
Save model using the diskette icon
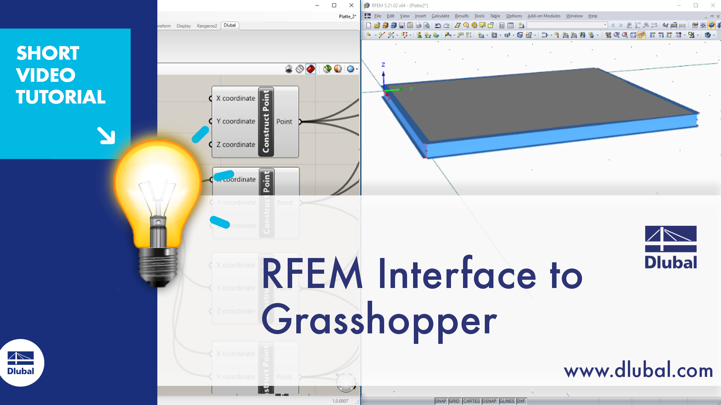coord(402,25)
